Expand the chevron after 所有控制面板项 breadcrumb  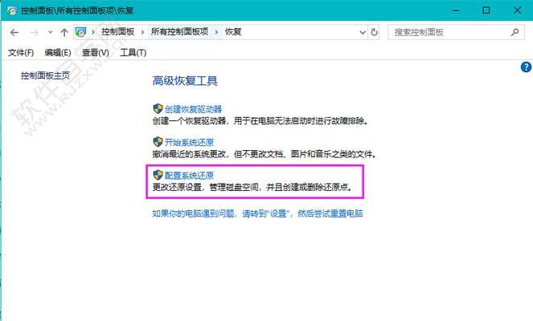coord(216,32)
